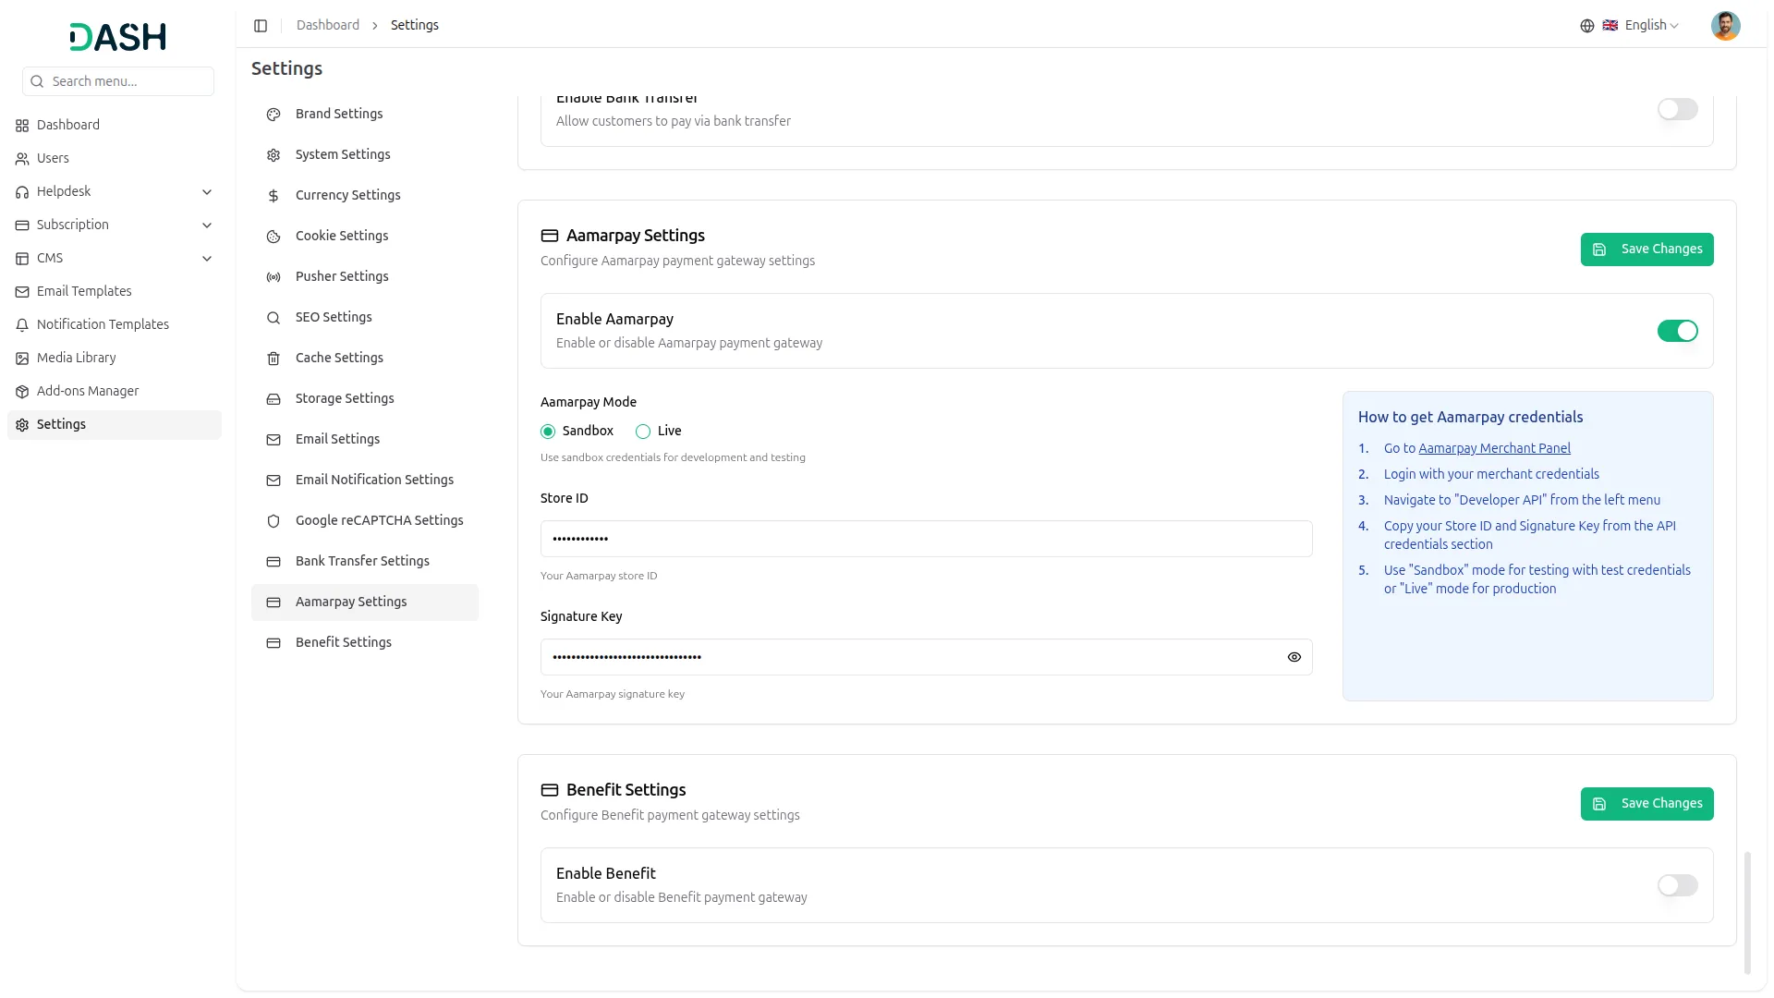Go to Dashboard breadcrumb link

pyautogui.click(x=328, y=26)
